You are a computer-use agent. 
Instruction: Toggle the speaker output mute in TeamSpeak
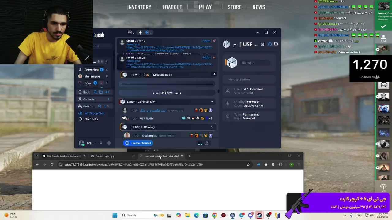tap(147, 32)
